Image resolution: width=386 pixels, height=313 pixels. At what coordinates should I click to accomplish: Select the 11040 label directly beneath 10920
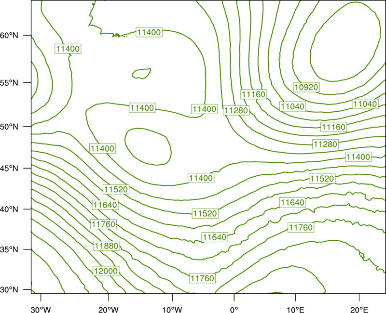pyautogui.click(x=293, y=106)
